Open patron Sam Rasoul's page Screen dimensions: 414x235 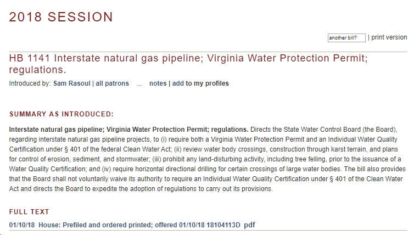(71, 83)
